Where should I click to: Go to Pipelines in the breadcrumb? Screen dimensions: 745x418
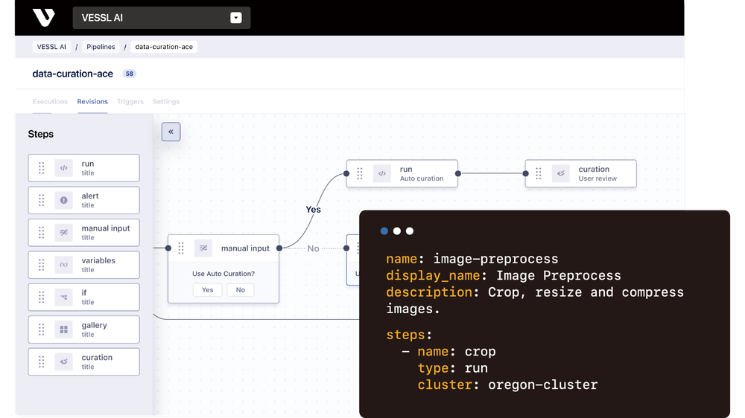[101, 47]
